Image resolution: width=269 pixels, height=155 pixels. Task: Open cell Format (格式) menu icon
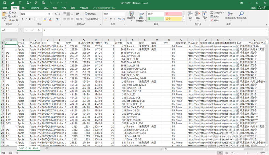tap(205, 16)
